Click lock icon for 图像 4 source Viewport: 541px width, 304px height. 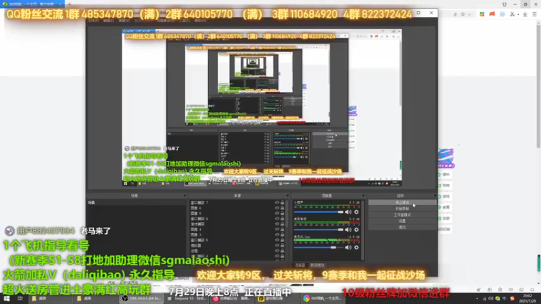tap(282, 229)
